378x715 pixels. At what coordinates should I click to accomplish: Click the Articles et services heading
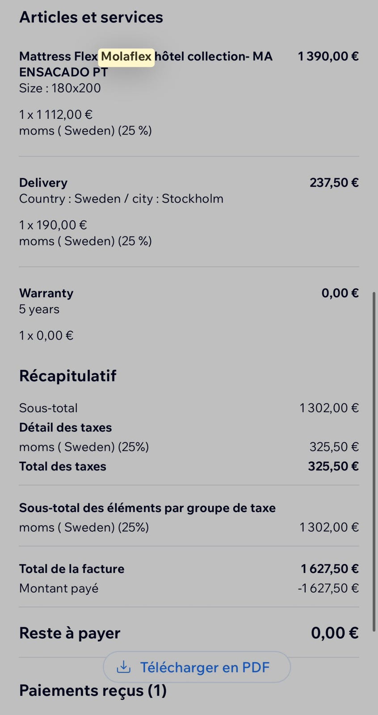[91, 17]
